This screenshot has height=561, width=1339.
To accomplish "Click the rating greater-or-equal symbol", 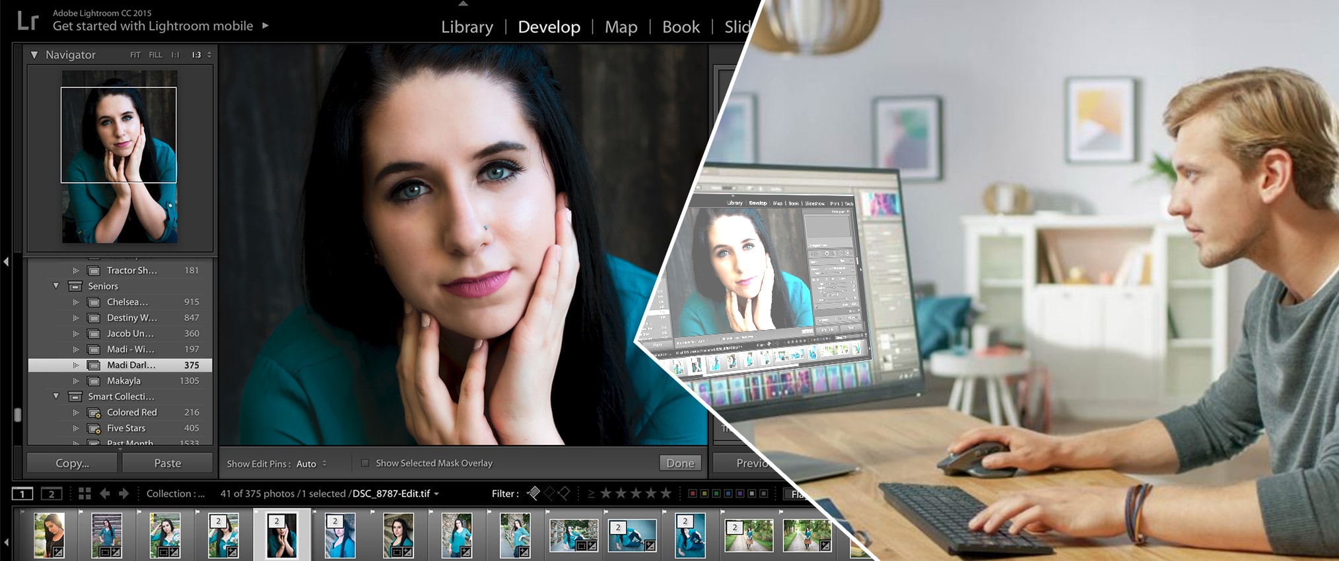I will (x=591, y=494).
